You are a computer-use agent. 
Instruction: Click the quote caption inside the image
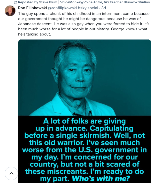pos(84,150)
